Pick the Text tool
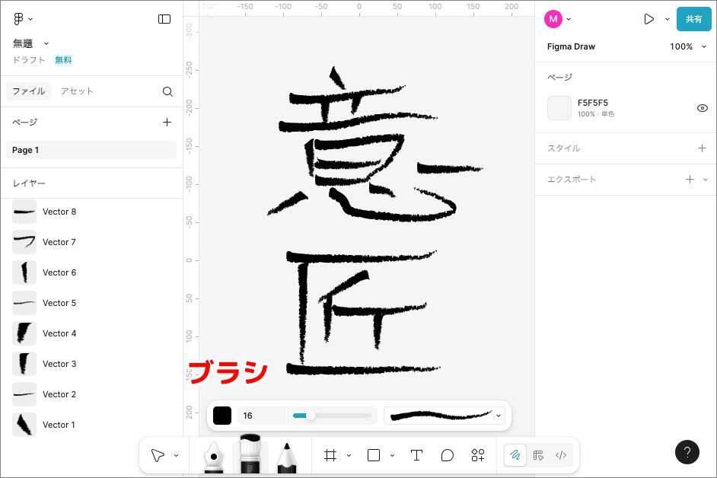Image resolution: width=717 pixels, height=478 pixels. click(x=416, y=455)
